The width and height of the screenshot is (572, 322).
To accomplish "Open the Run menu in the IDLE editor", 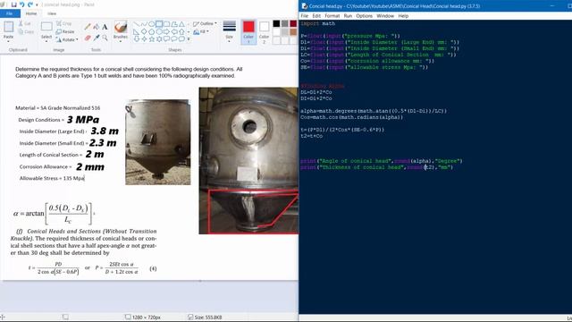I will pyautogui.click(x=348, y=16).
